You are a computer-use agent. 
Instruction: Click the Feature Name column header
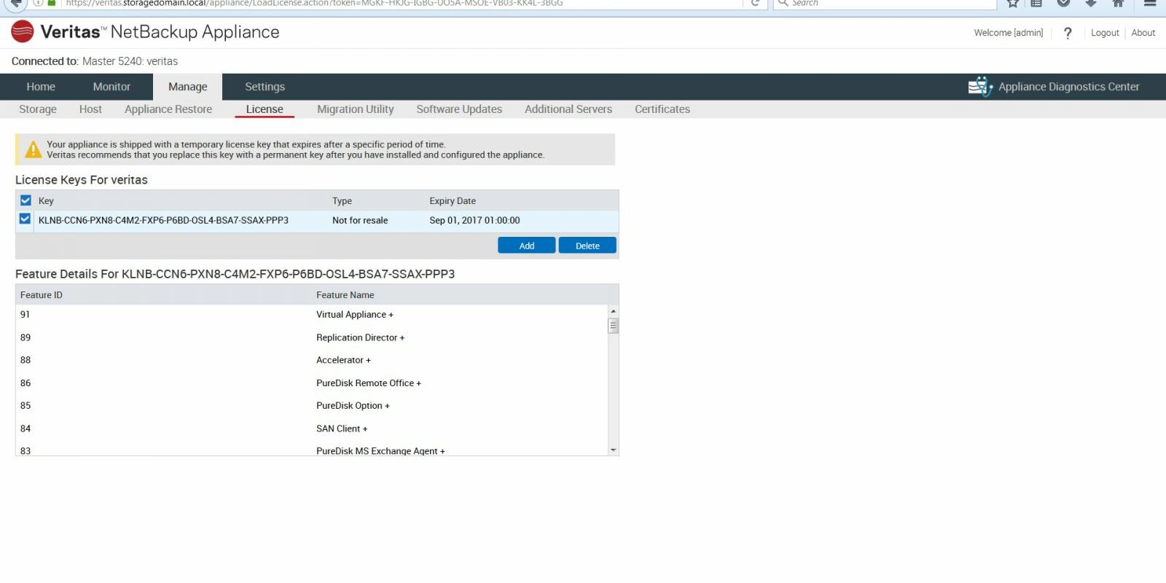(345, 295)
